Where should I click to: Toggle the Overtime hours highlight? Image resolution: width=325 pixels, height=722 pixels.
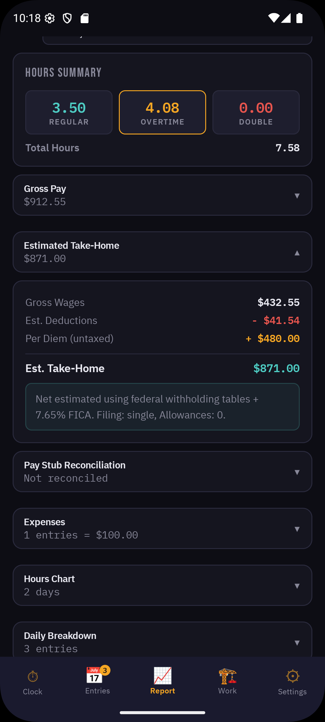(x=162, y=112)
